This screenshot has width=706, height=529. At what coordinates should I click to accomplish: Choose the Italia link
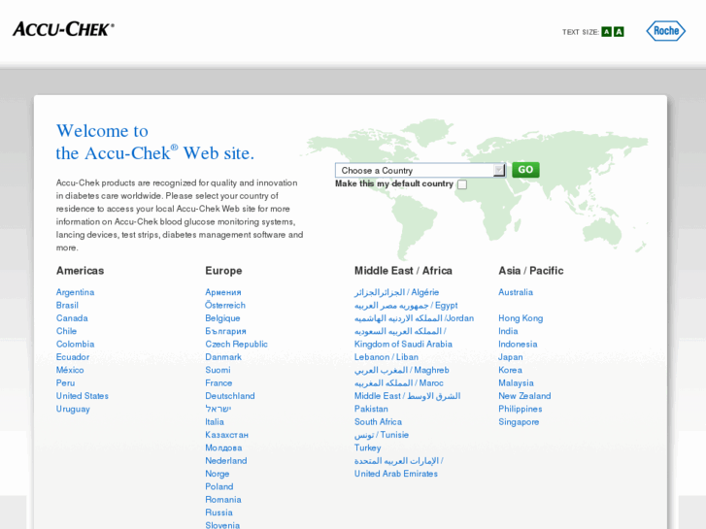pos(215,422)
